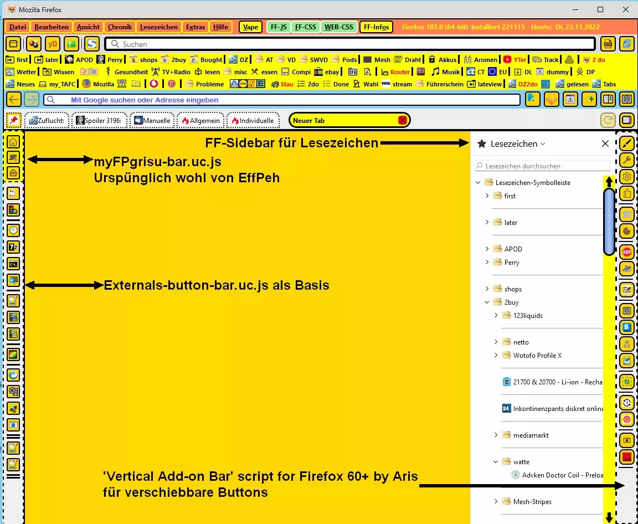Expand the 'first' bookmark folder
This screenshot has width=638, height=524.
(487, 196)
